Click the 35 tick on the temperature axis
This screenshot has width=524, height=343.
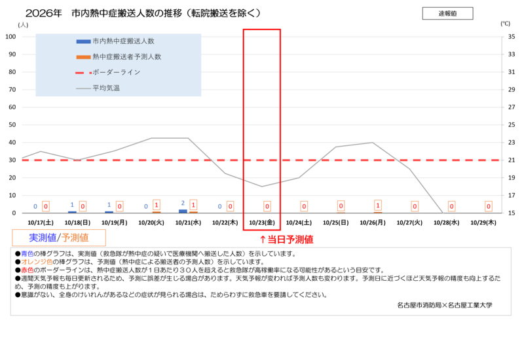(512, 37)
